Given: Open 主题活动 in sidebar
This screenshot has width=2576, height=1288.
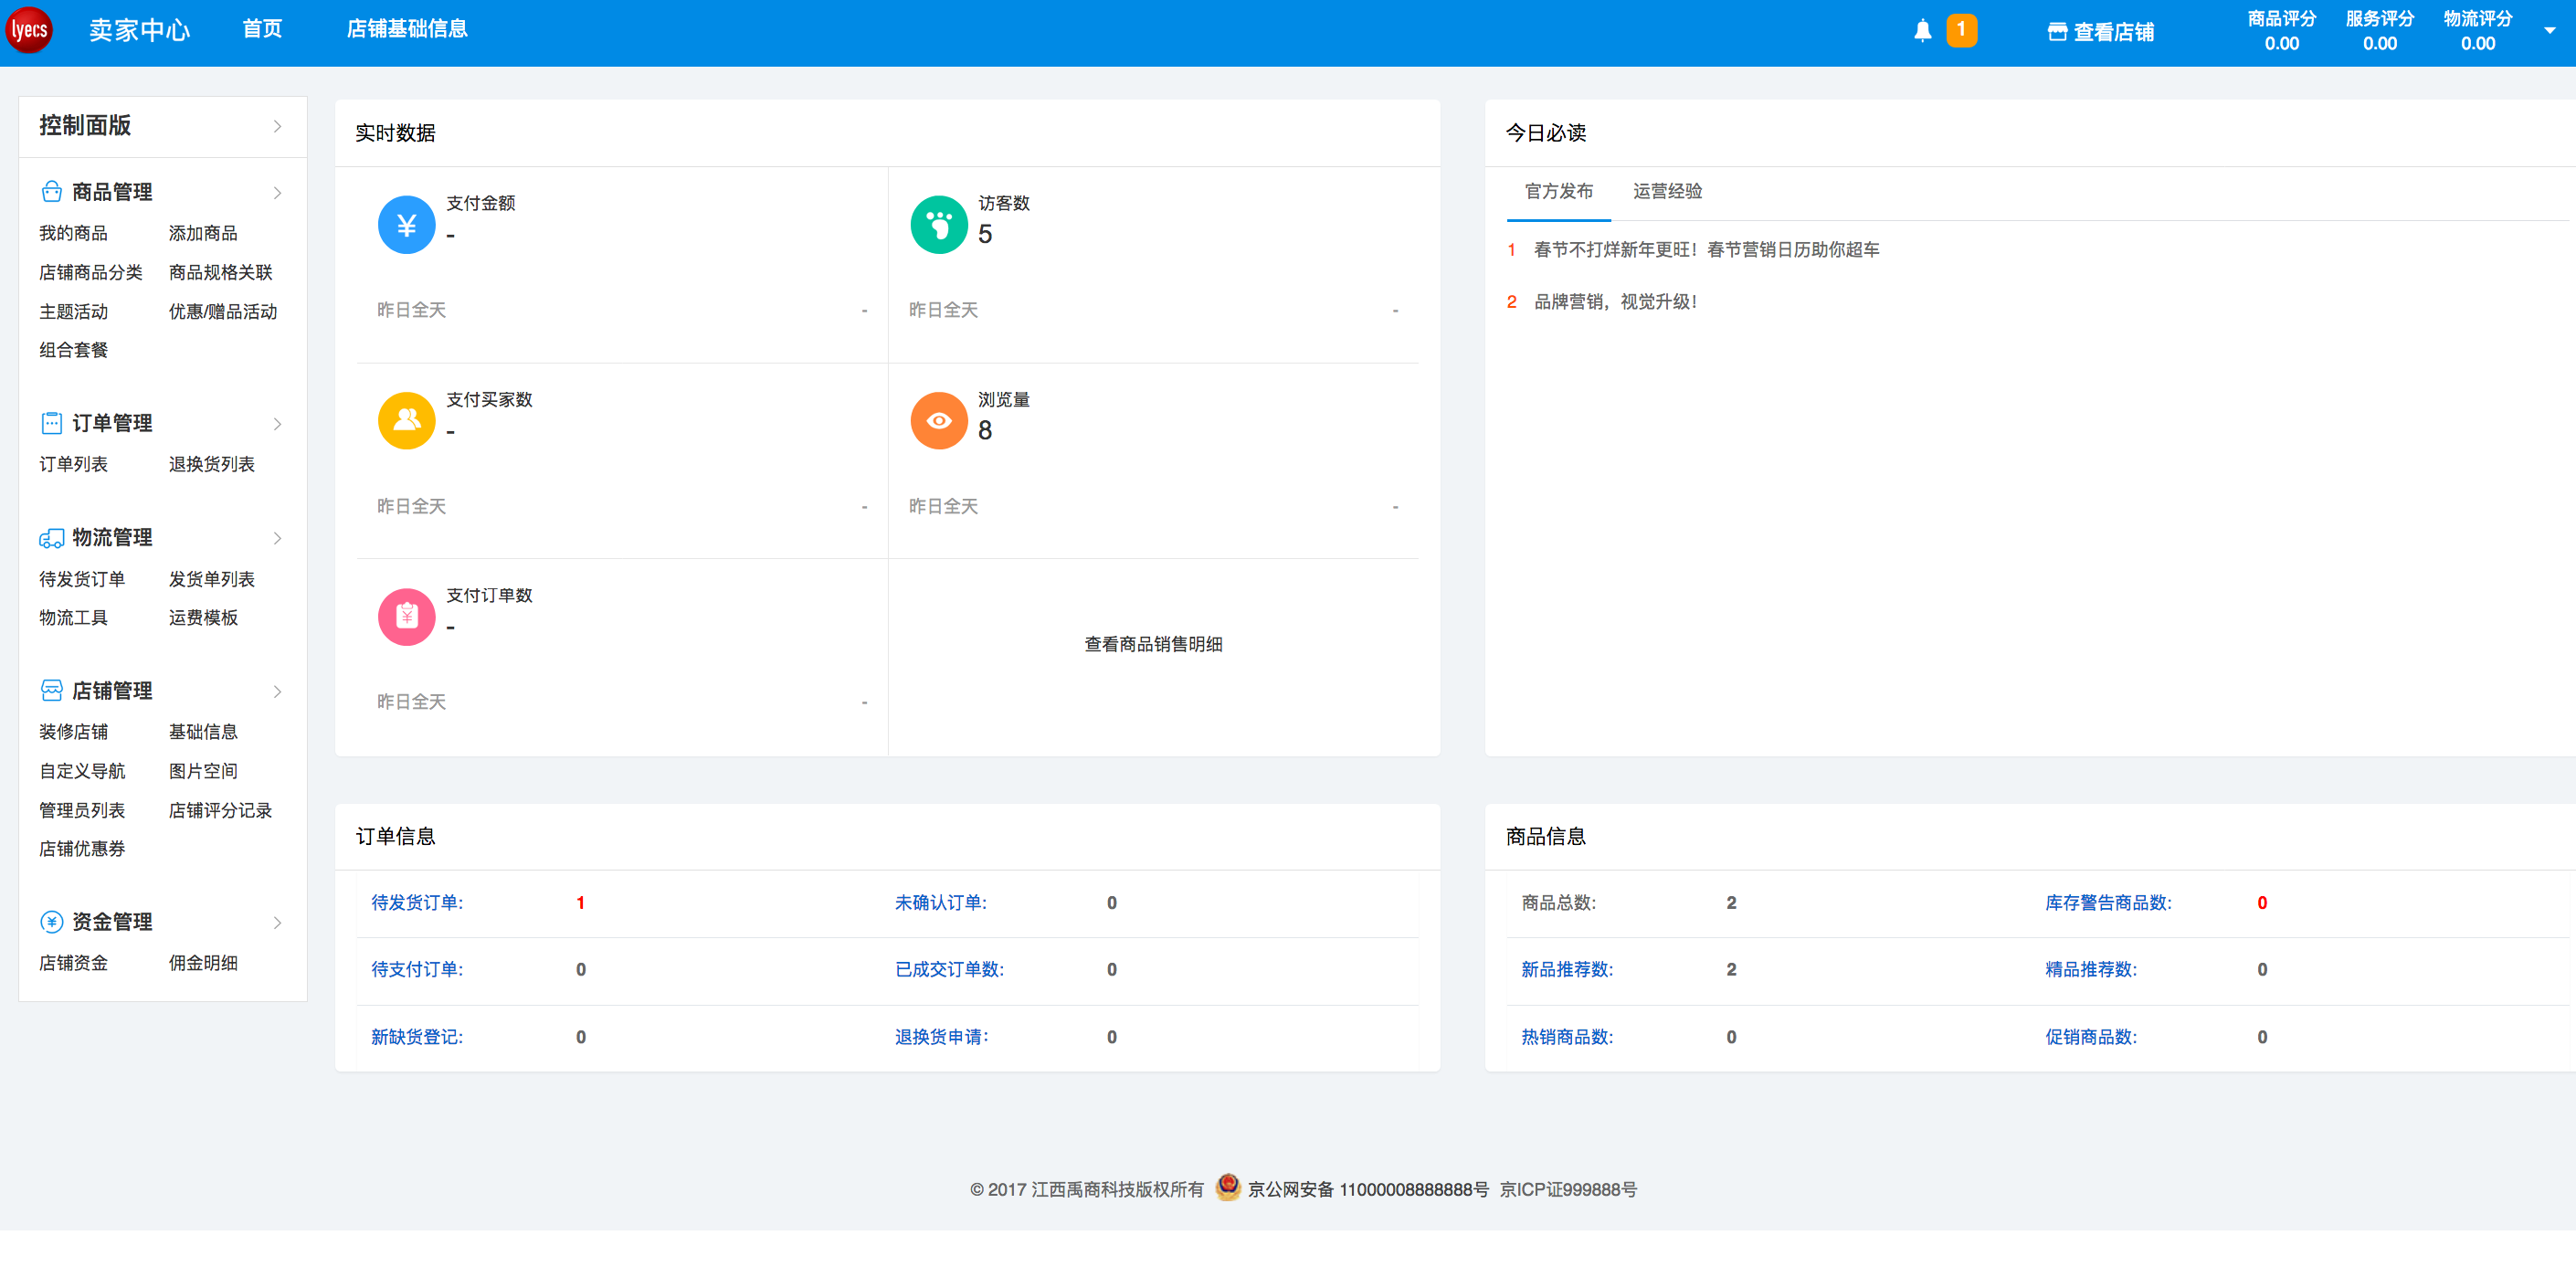Looking at the screenshot, I should point(73,312).
